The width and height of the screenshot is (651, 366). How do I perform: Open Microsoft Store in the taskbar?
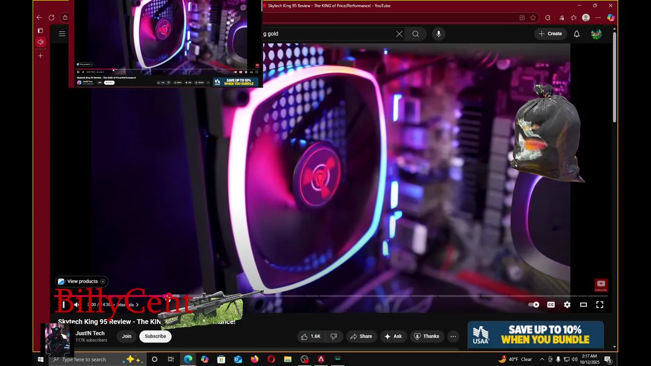(x=221, y=359)
